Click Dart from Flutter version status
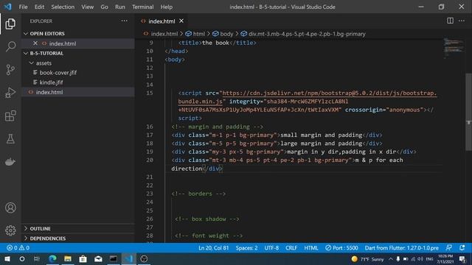The width and height of the screenshot is (472, 265). click(401, 248)
